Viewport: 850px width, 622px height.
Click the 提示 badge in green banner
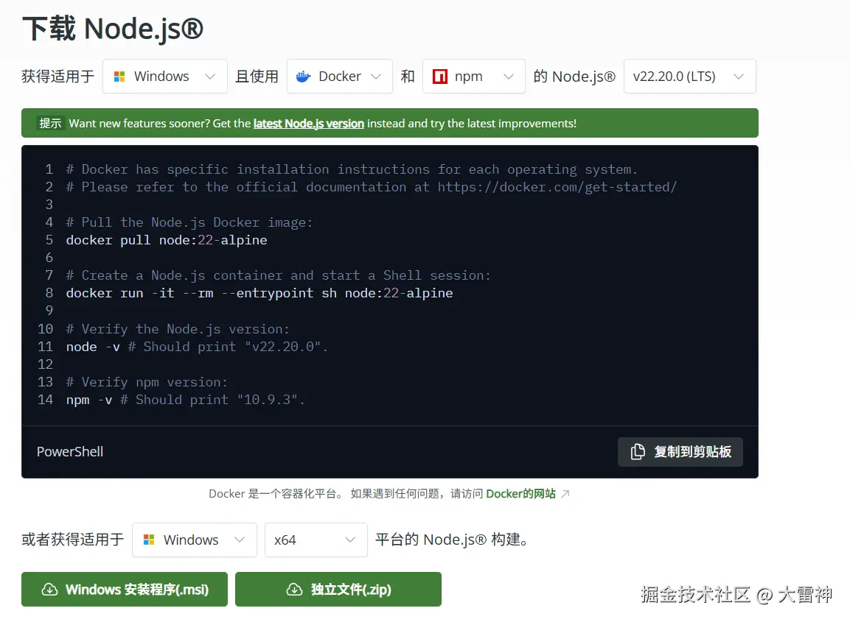[50, 123]
